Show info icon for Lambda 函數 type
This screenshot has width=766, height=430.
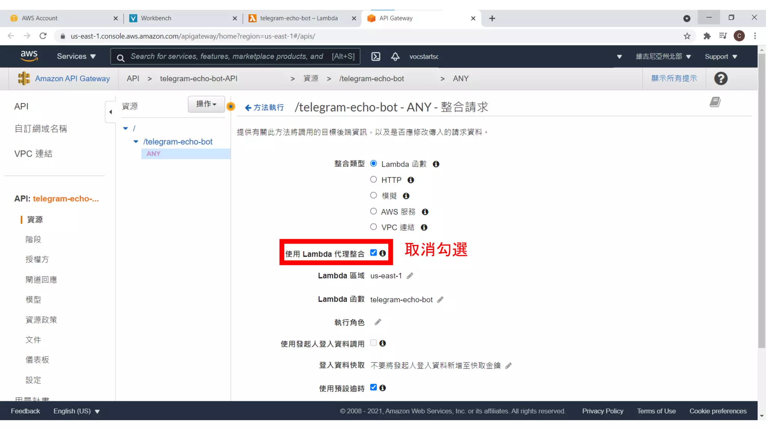click(436, 164)
